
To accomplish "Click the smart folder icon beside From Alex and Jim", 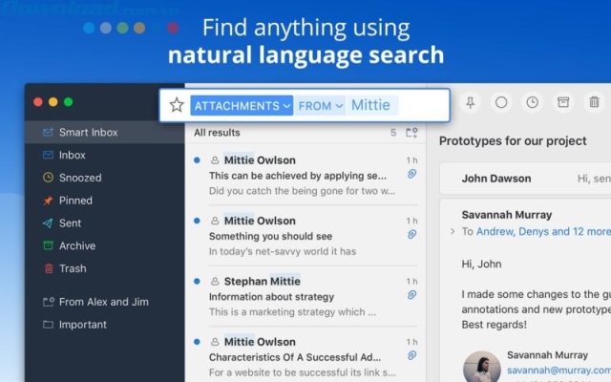I will 49,302.
